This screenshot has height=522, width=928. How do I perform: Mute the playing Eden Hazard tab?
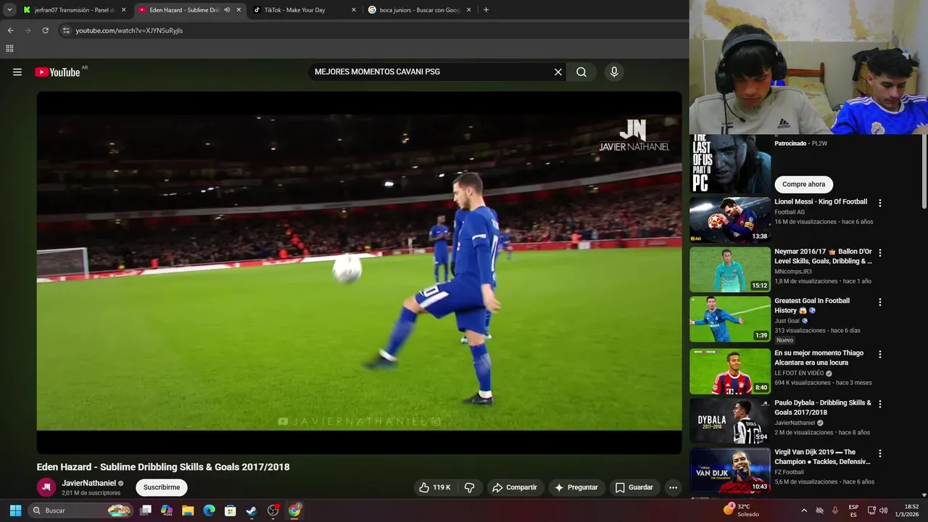(x=227, y=10)
